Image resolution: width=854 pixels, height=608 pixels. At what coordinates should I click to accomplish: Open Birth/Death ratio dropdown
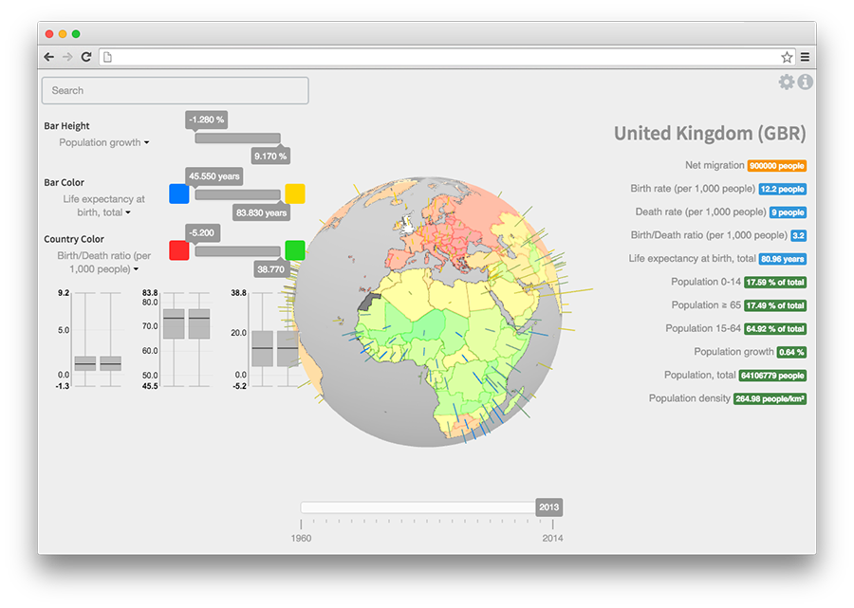click(103, 263)
